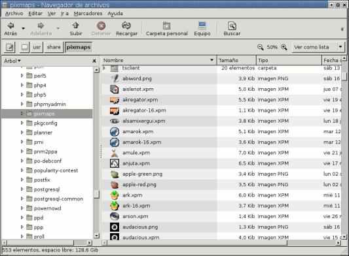Open the Marcadores menu
This screenshot has height=256, width=349.
point(88,14)
